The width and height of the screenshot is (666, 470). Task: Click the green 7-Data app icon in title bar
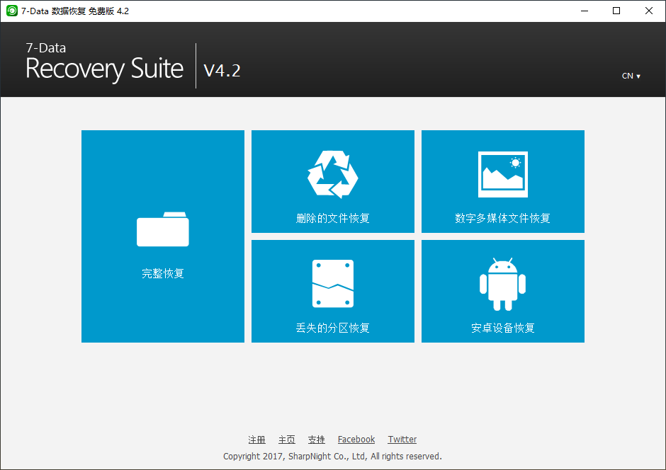[x=12, y=11]
